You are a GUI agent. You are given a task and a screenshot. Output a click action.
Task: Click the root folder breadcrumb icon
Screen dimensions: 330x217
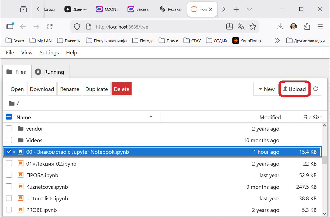pyautogui.click(x=12, y=104)
